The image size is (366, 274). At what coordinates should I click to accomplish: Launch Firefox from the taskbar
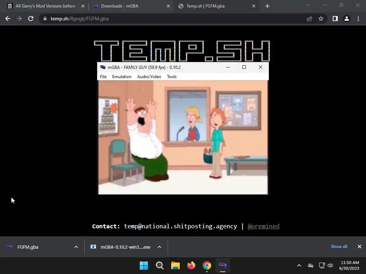(x=191, y=265)
